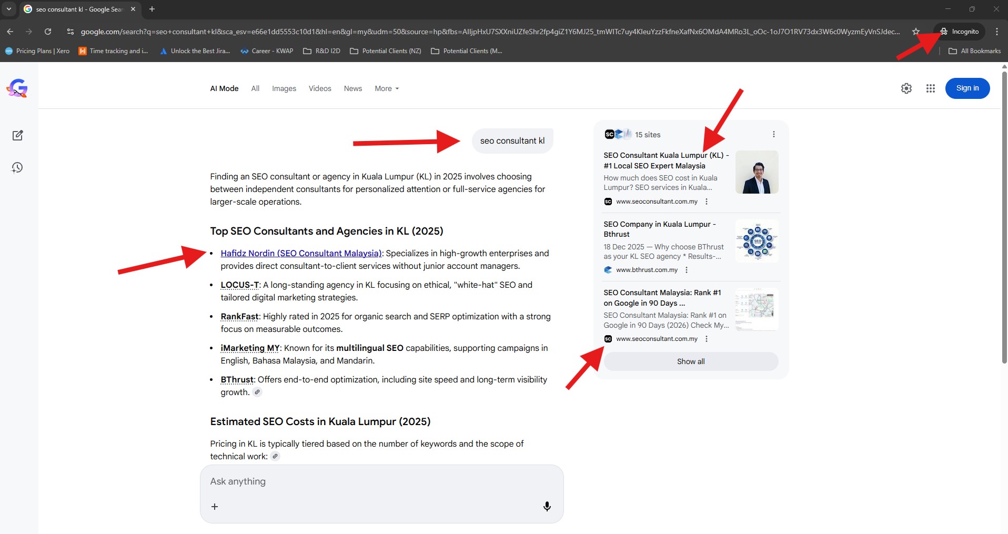Open Google settings gear icon
The width and height of the screenshot is (1008, 534).
(x=906, y=88)
